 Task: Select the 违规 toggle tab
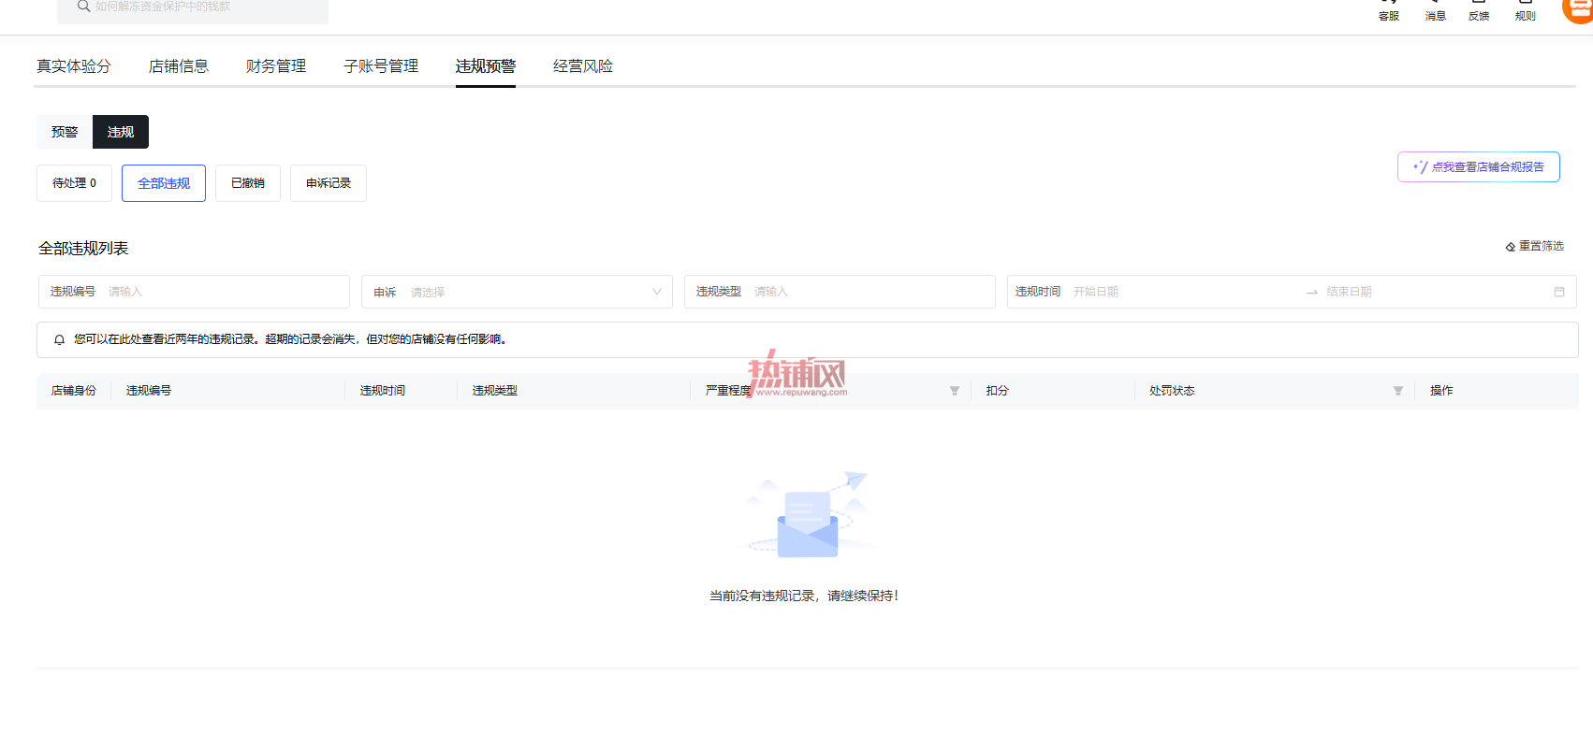(121, 132)
